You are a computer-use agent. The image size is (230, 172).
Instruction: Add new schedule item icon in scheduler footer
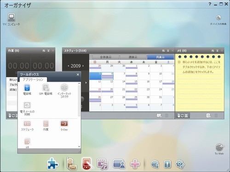pos(159,116)
